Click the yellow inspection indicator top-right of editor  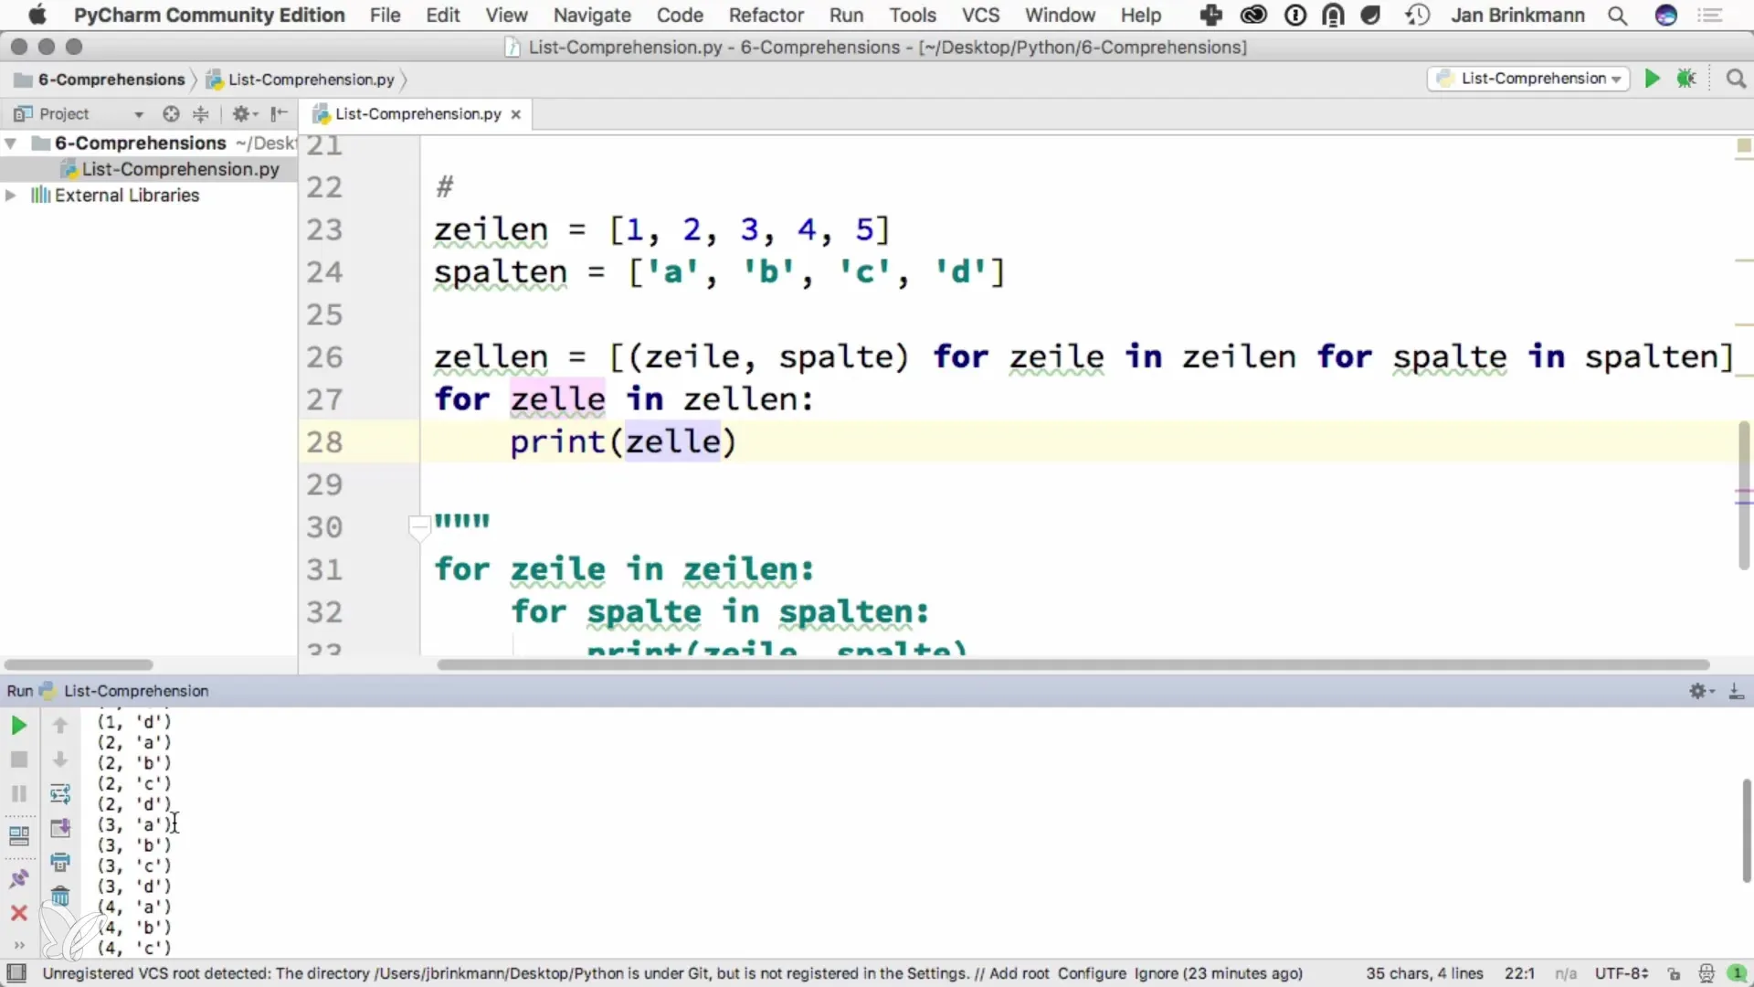click(1743, 146)
